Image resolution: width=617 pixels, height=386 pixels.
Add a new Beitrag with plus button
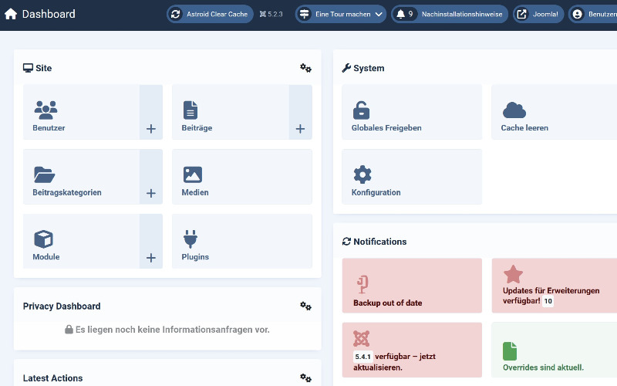(x=300, y=129)
